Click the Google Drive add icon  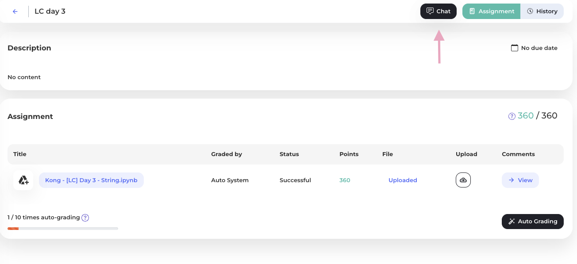point(23,180)
